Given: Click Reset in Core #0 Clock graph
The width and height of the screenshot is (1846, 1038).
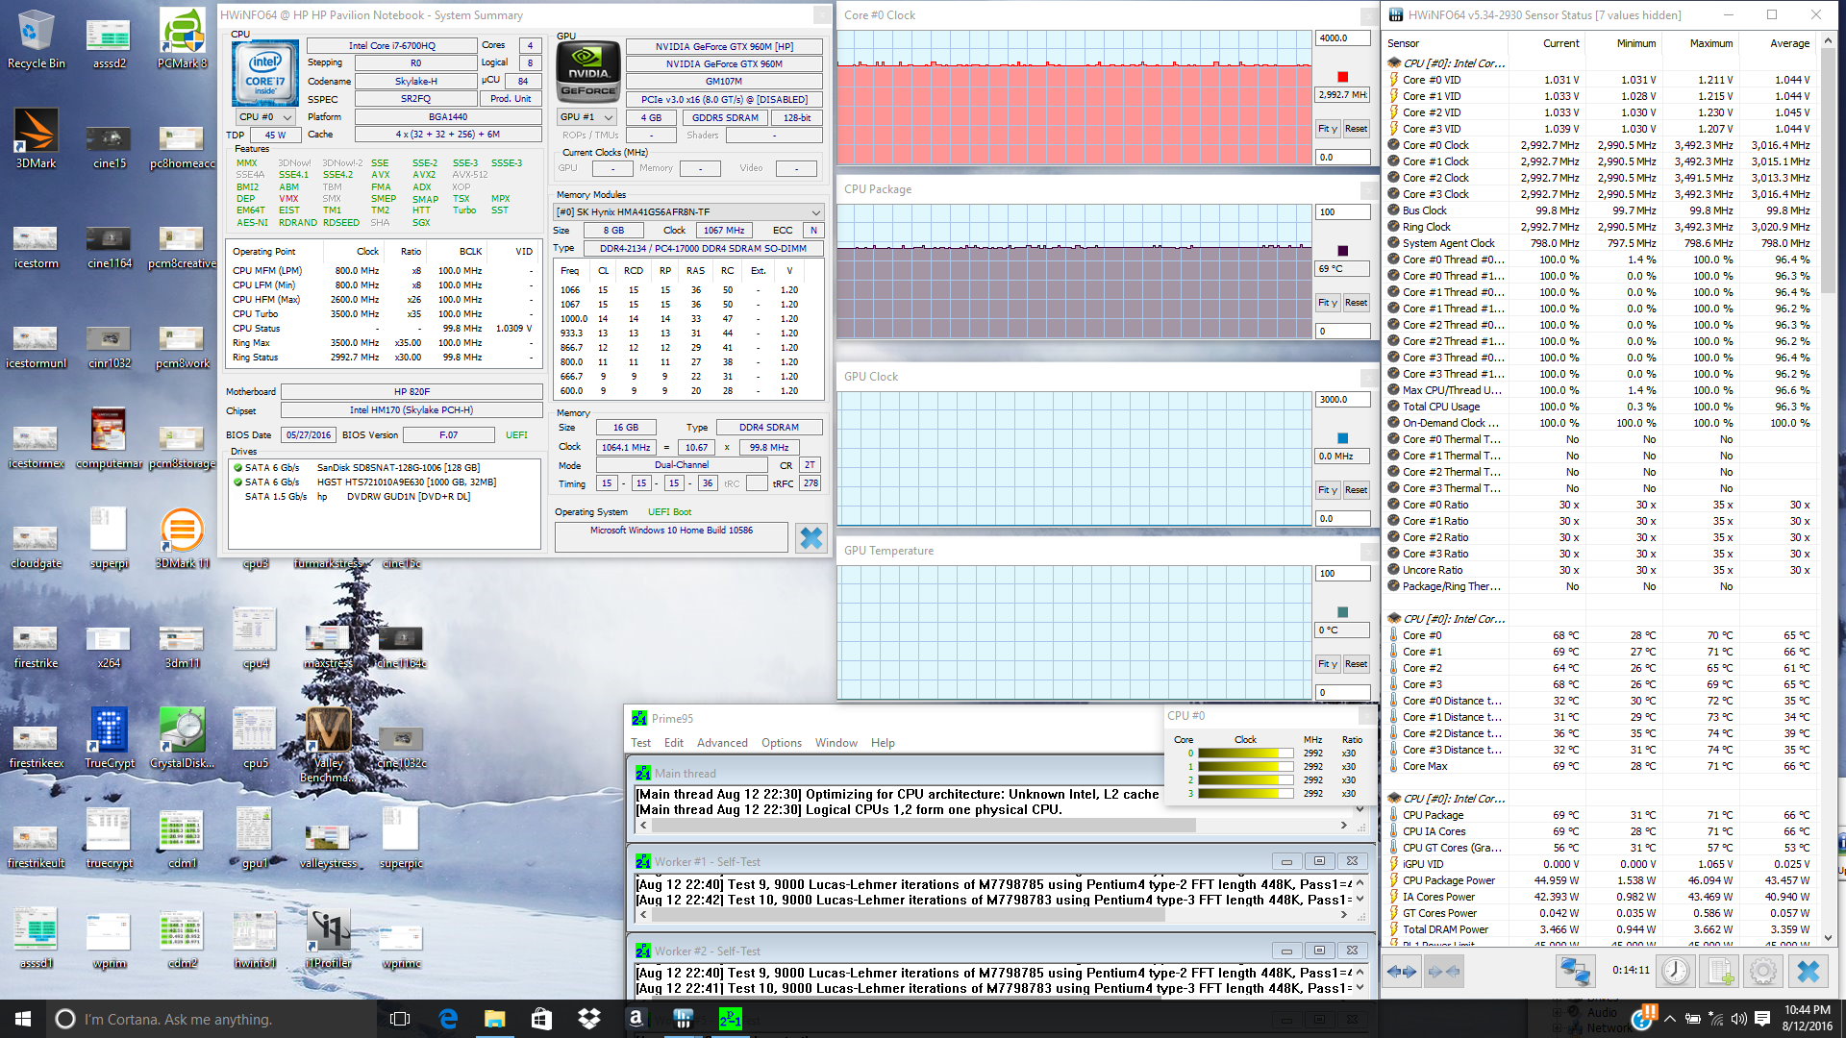Looking at the screenshot, I should (x=1356, y=129).
